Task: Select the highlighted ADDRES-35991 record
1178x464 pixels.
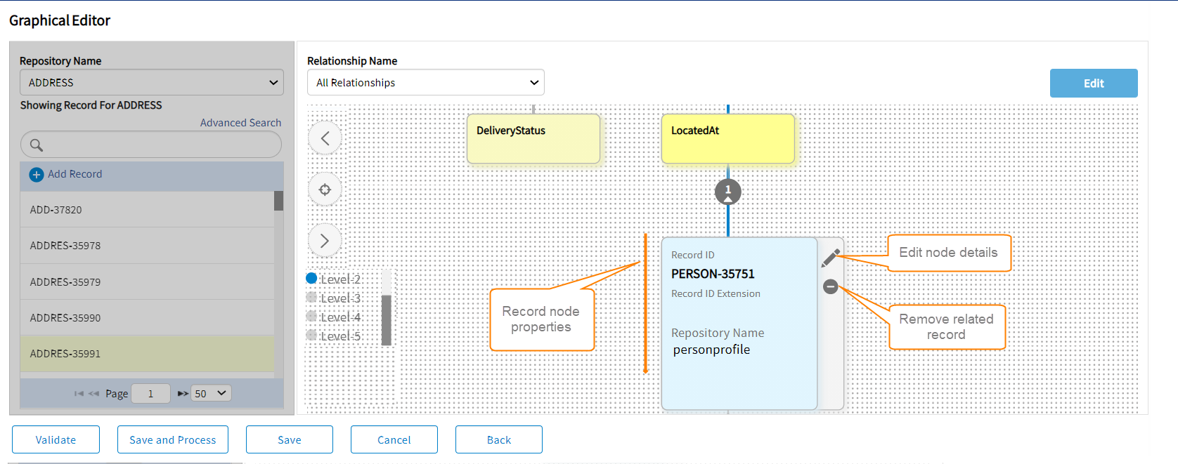Action: point(65,354)
